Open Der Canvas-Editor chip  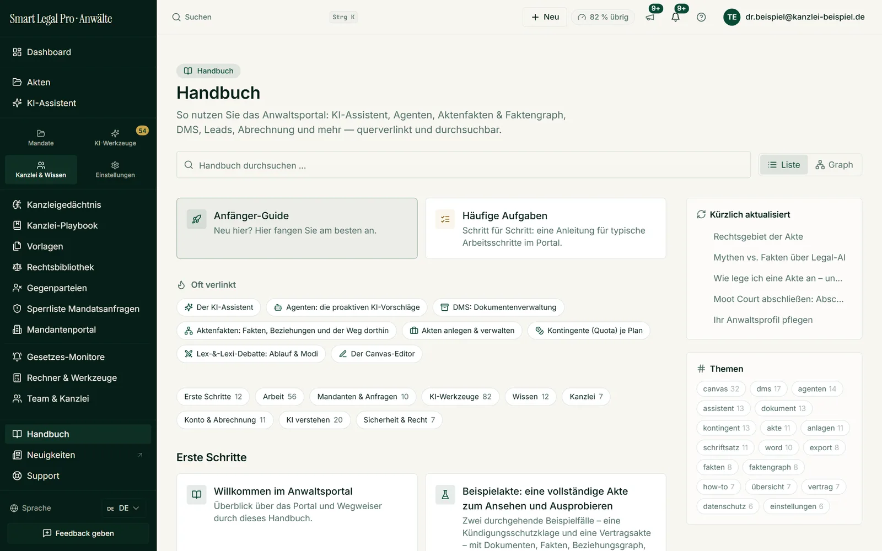[x=377, y=354]
